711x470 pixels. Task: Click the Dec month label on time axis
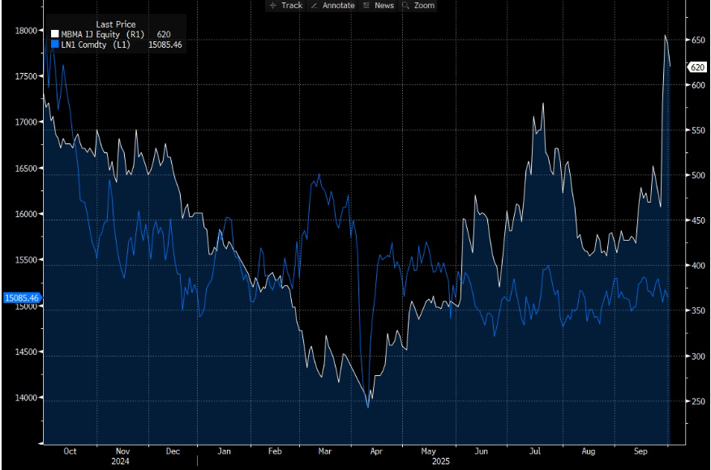tap(172, 451)
